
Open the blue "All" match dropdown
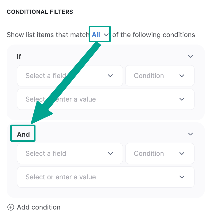click(96, 35)
